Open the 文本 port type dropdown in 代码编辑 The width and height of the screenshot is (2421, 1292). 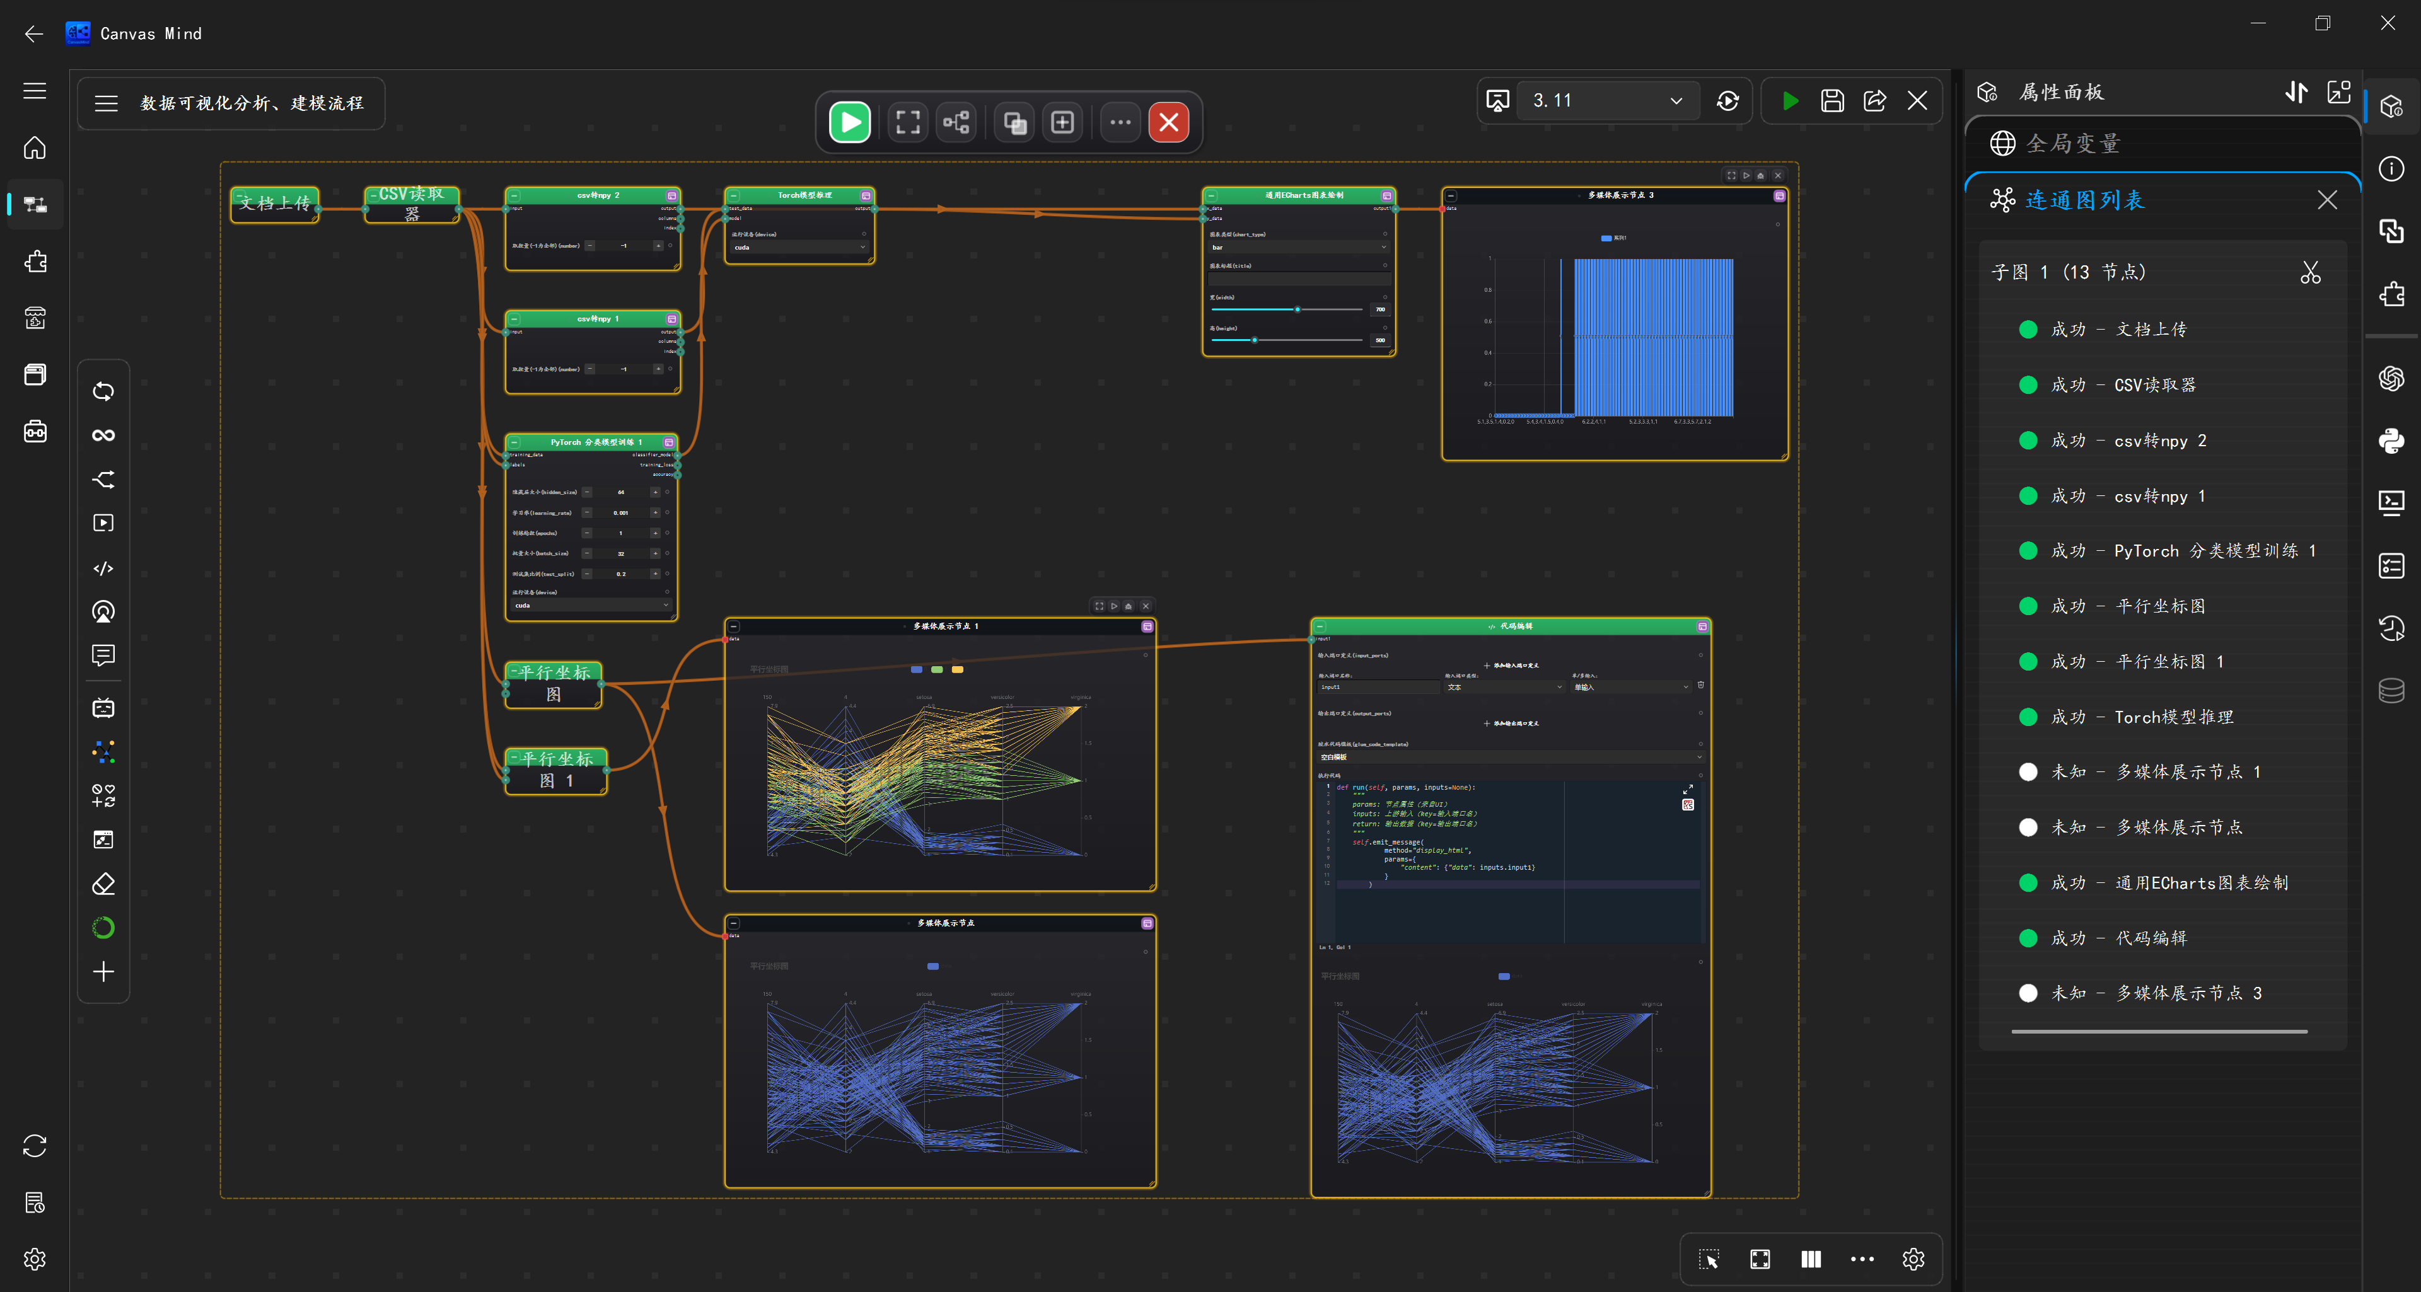pos(1504,687)
